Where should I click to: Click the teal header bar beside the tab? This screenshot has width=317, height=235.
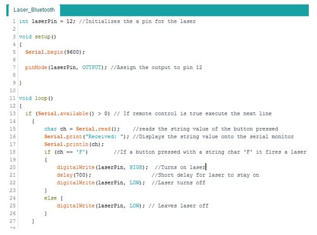[x=184, y=10]
